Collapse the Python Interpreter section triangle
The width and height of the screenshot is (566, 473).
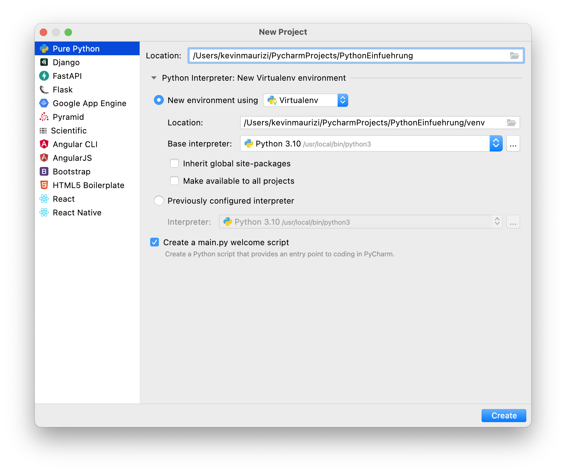154,78
